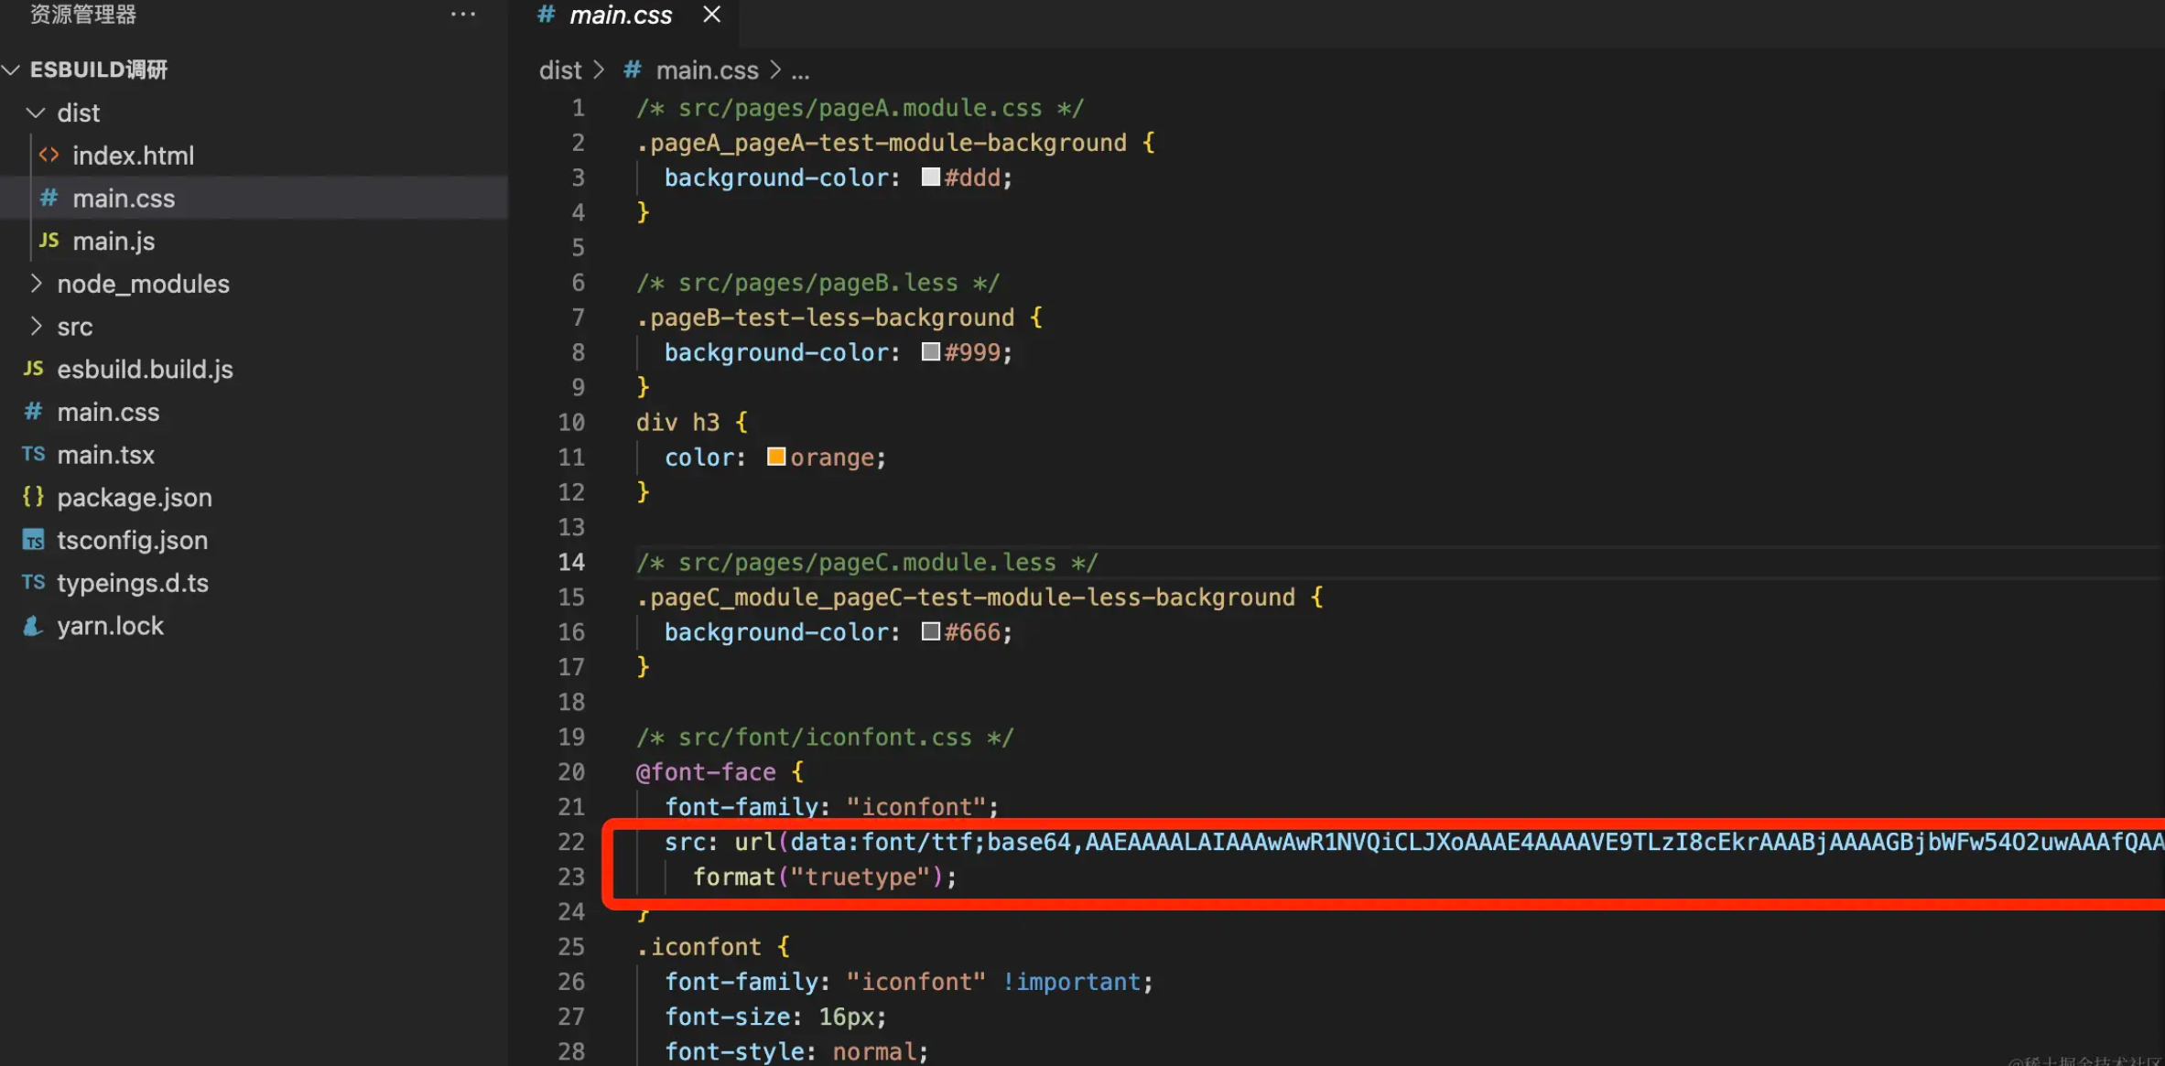Open the root-level main.css file

click(254, 413)
